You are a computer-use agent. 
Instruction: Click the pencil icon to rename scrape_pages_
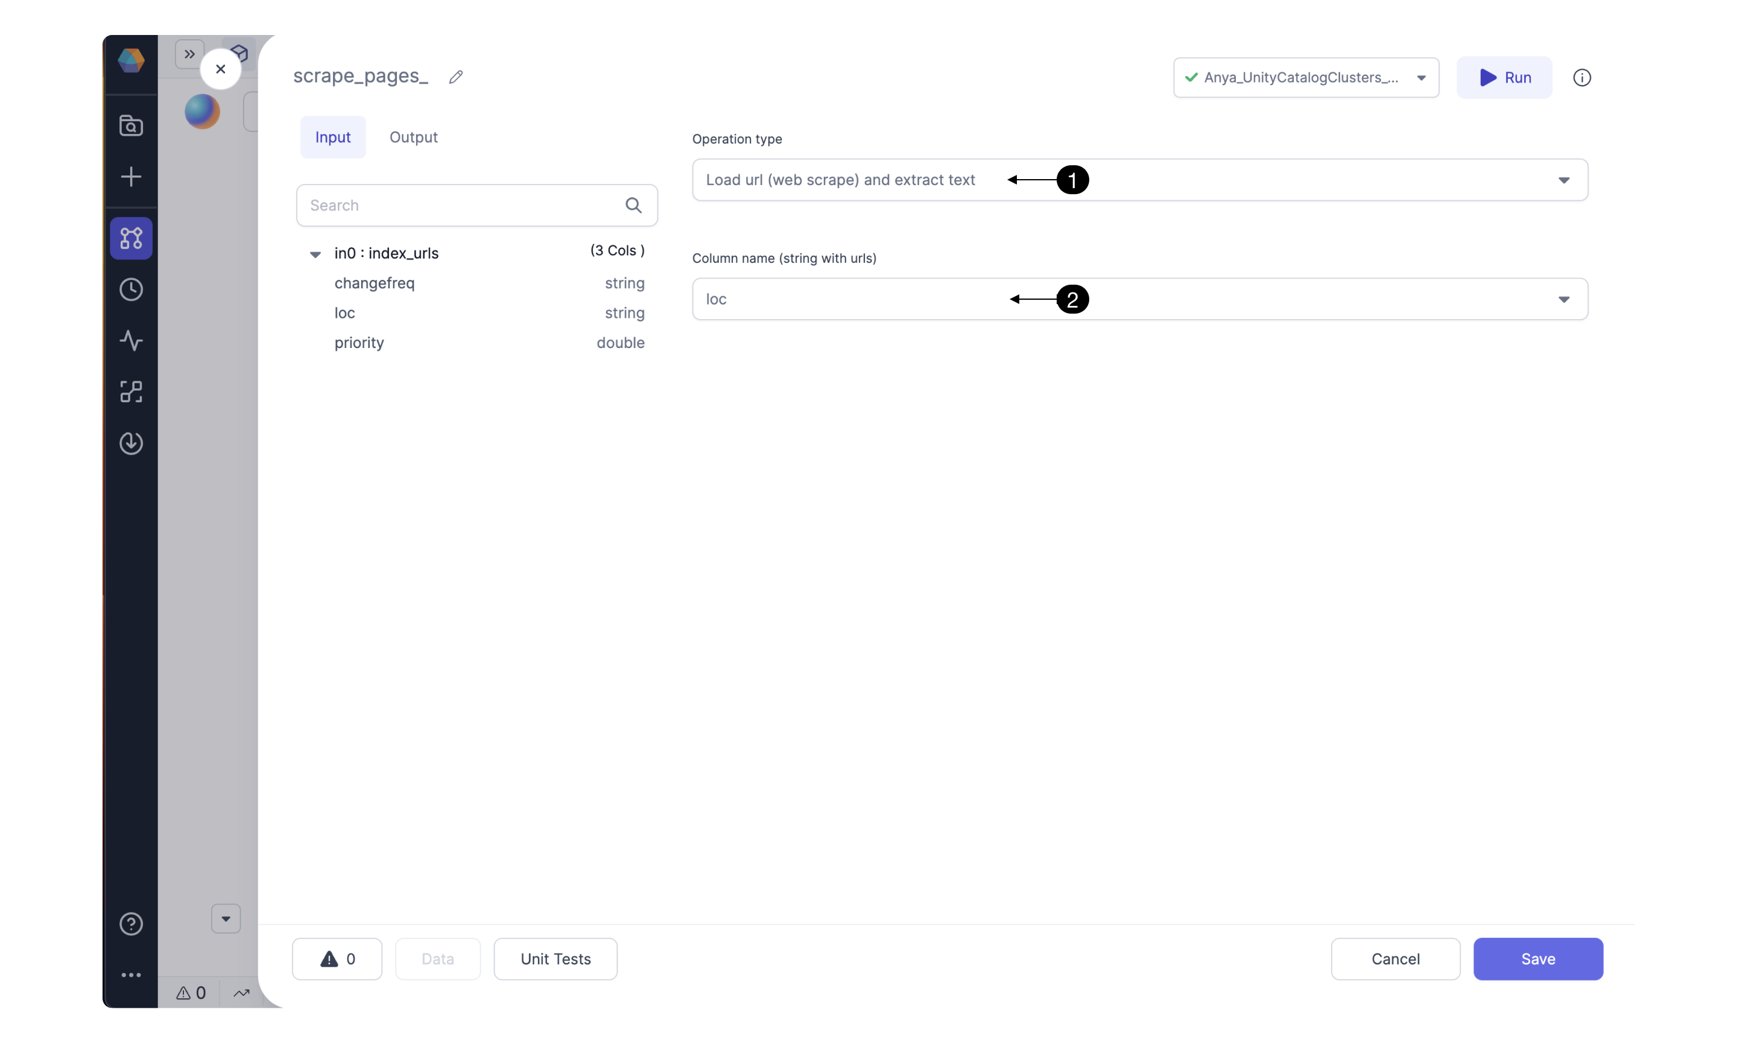[x=455, y=76]
